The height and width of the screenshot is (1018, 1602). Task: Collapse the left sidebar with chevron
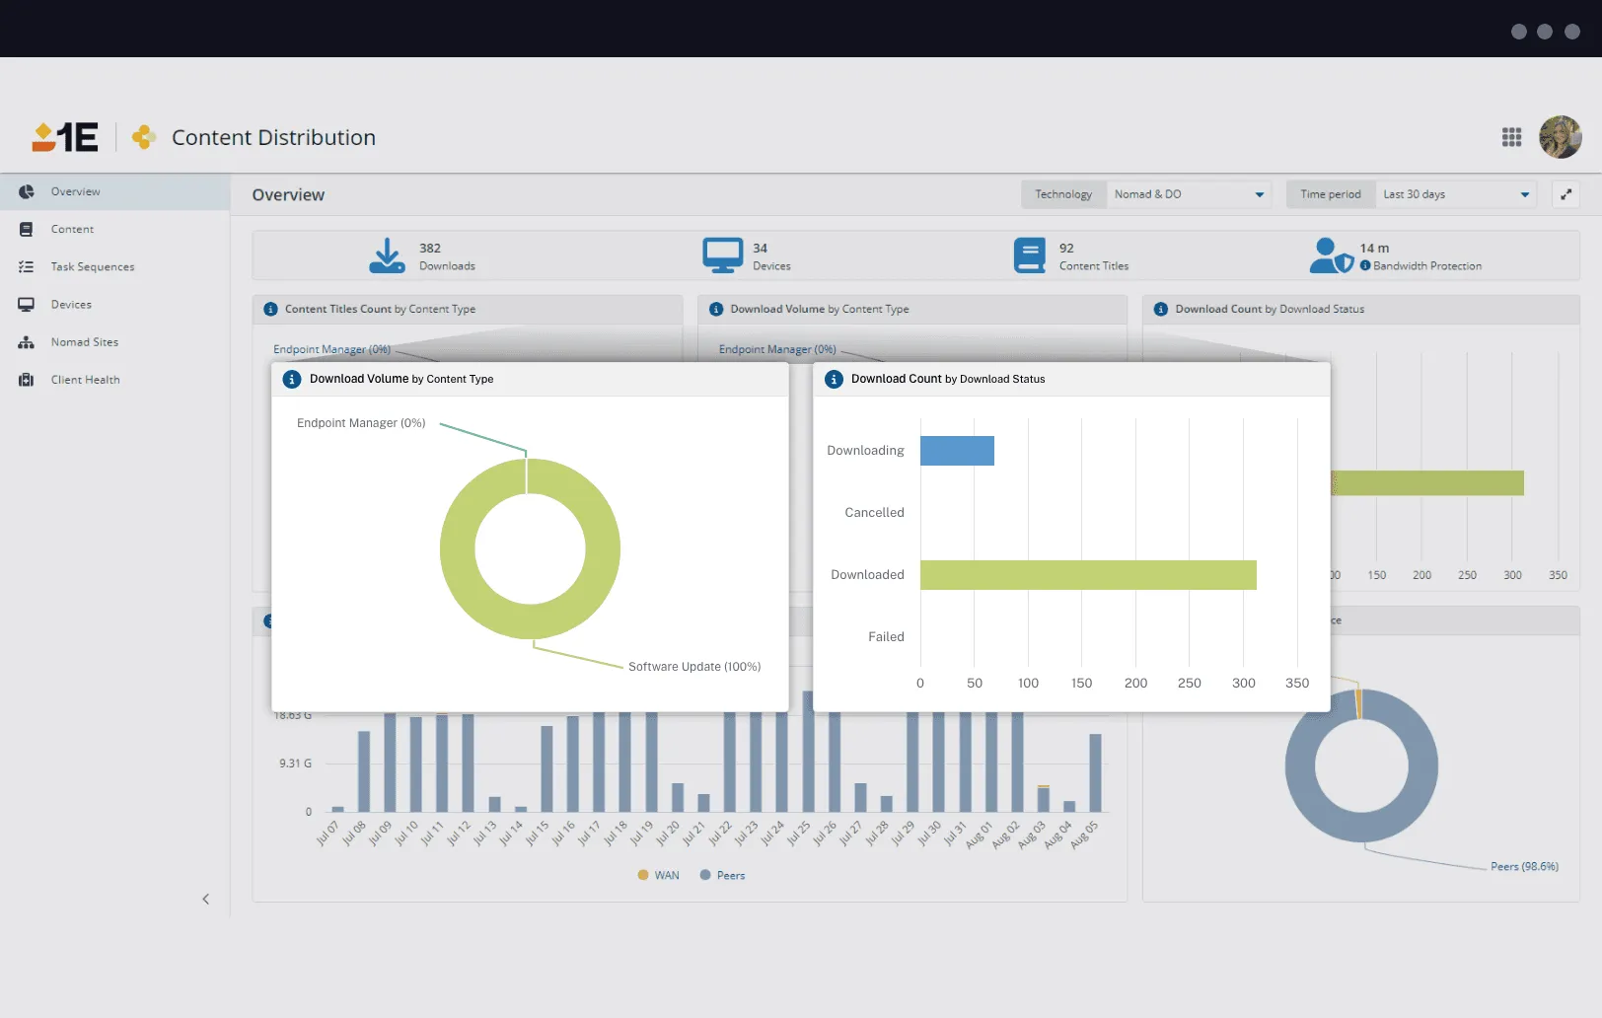pyautogui.click(x=205, y=899)
